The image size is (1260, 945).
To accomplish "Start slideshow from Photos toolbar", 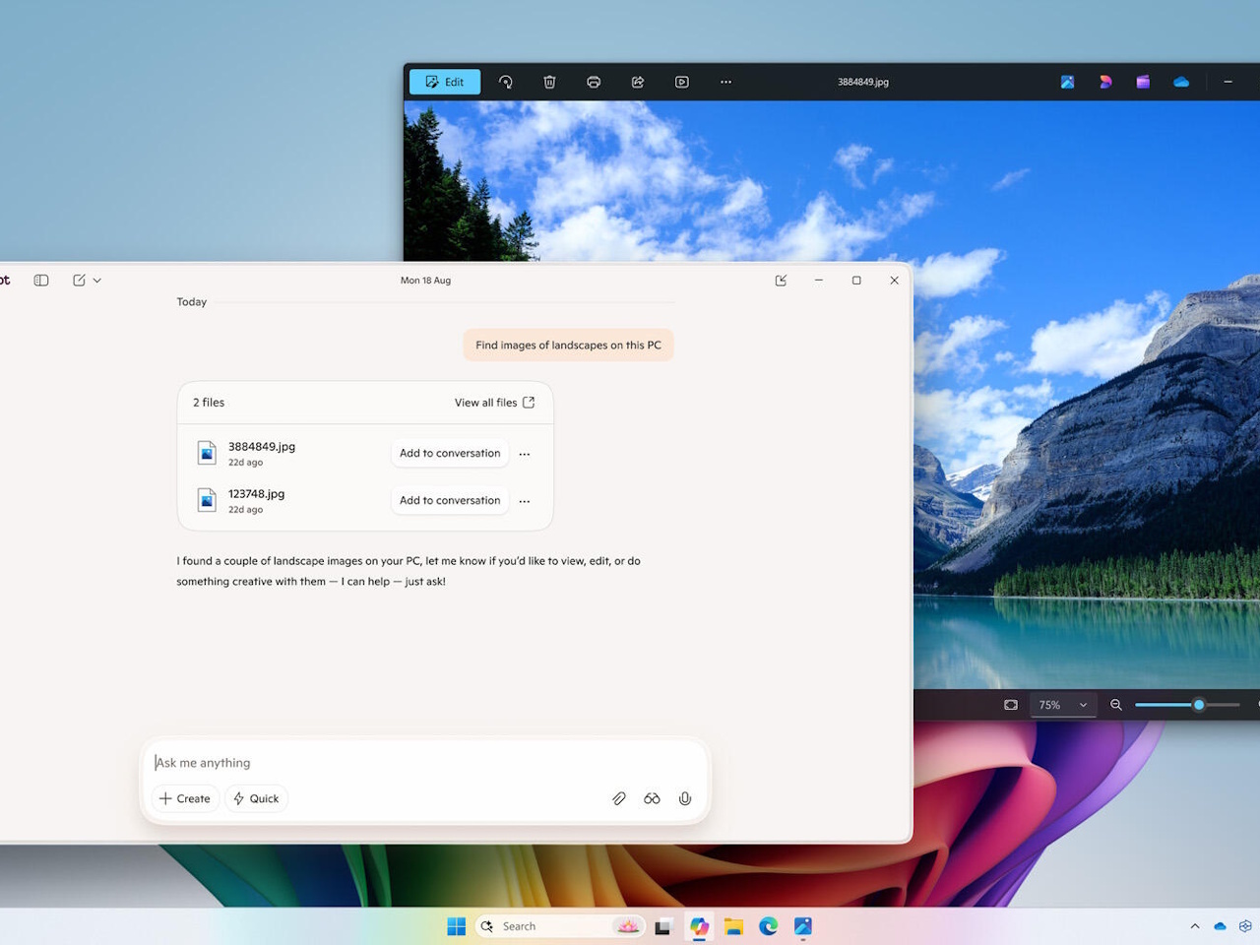I will [682, 82].
